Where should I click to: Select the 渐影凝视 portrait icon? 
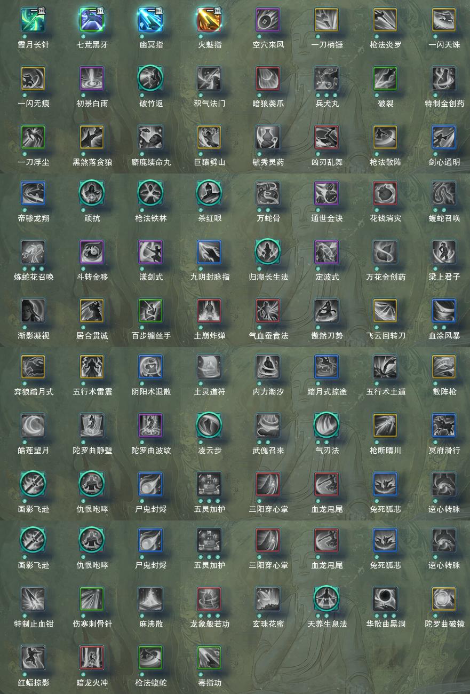[33, 311]
